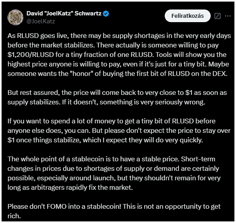This screenshot has width=236, height=223.
Task: Click the Feliratkozás subscribe button
Action: click(x=188, y=16)
